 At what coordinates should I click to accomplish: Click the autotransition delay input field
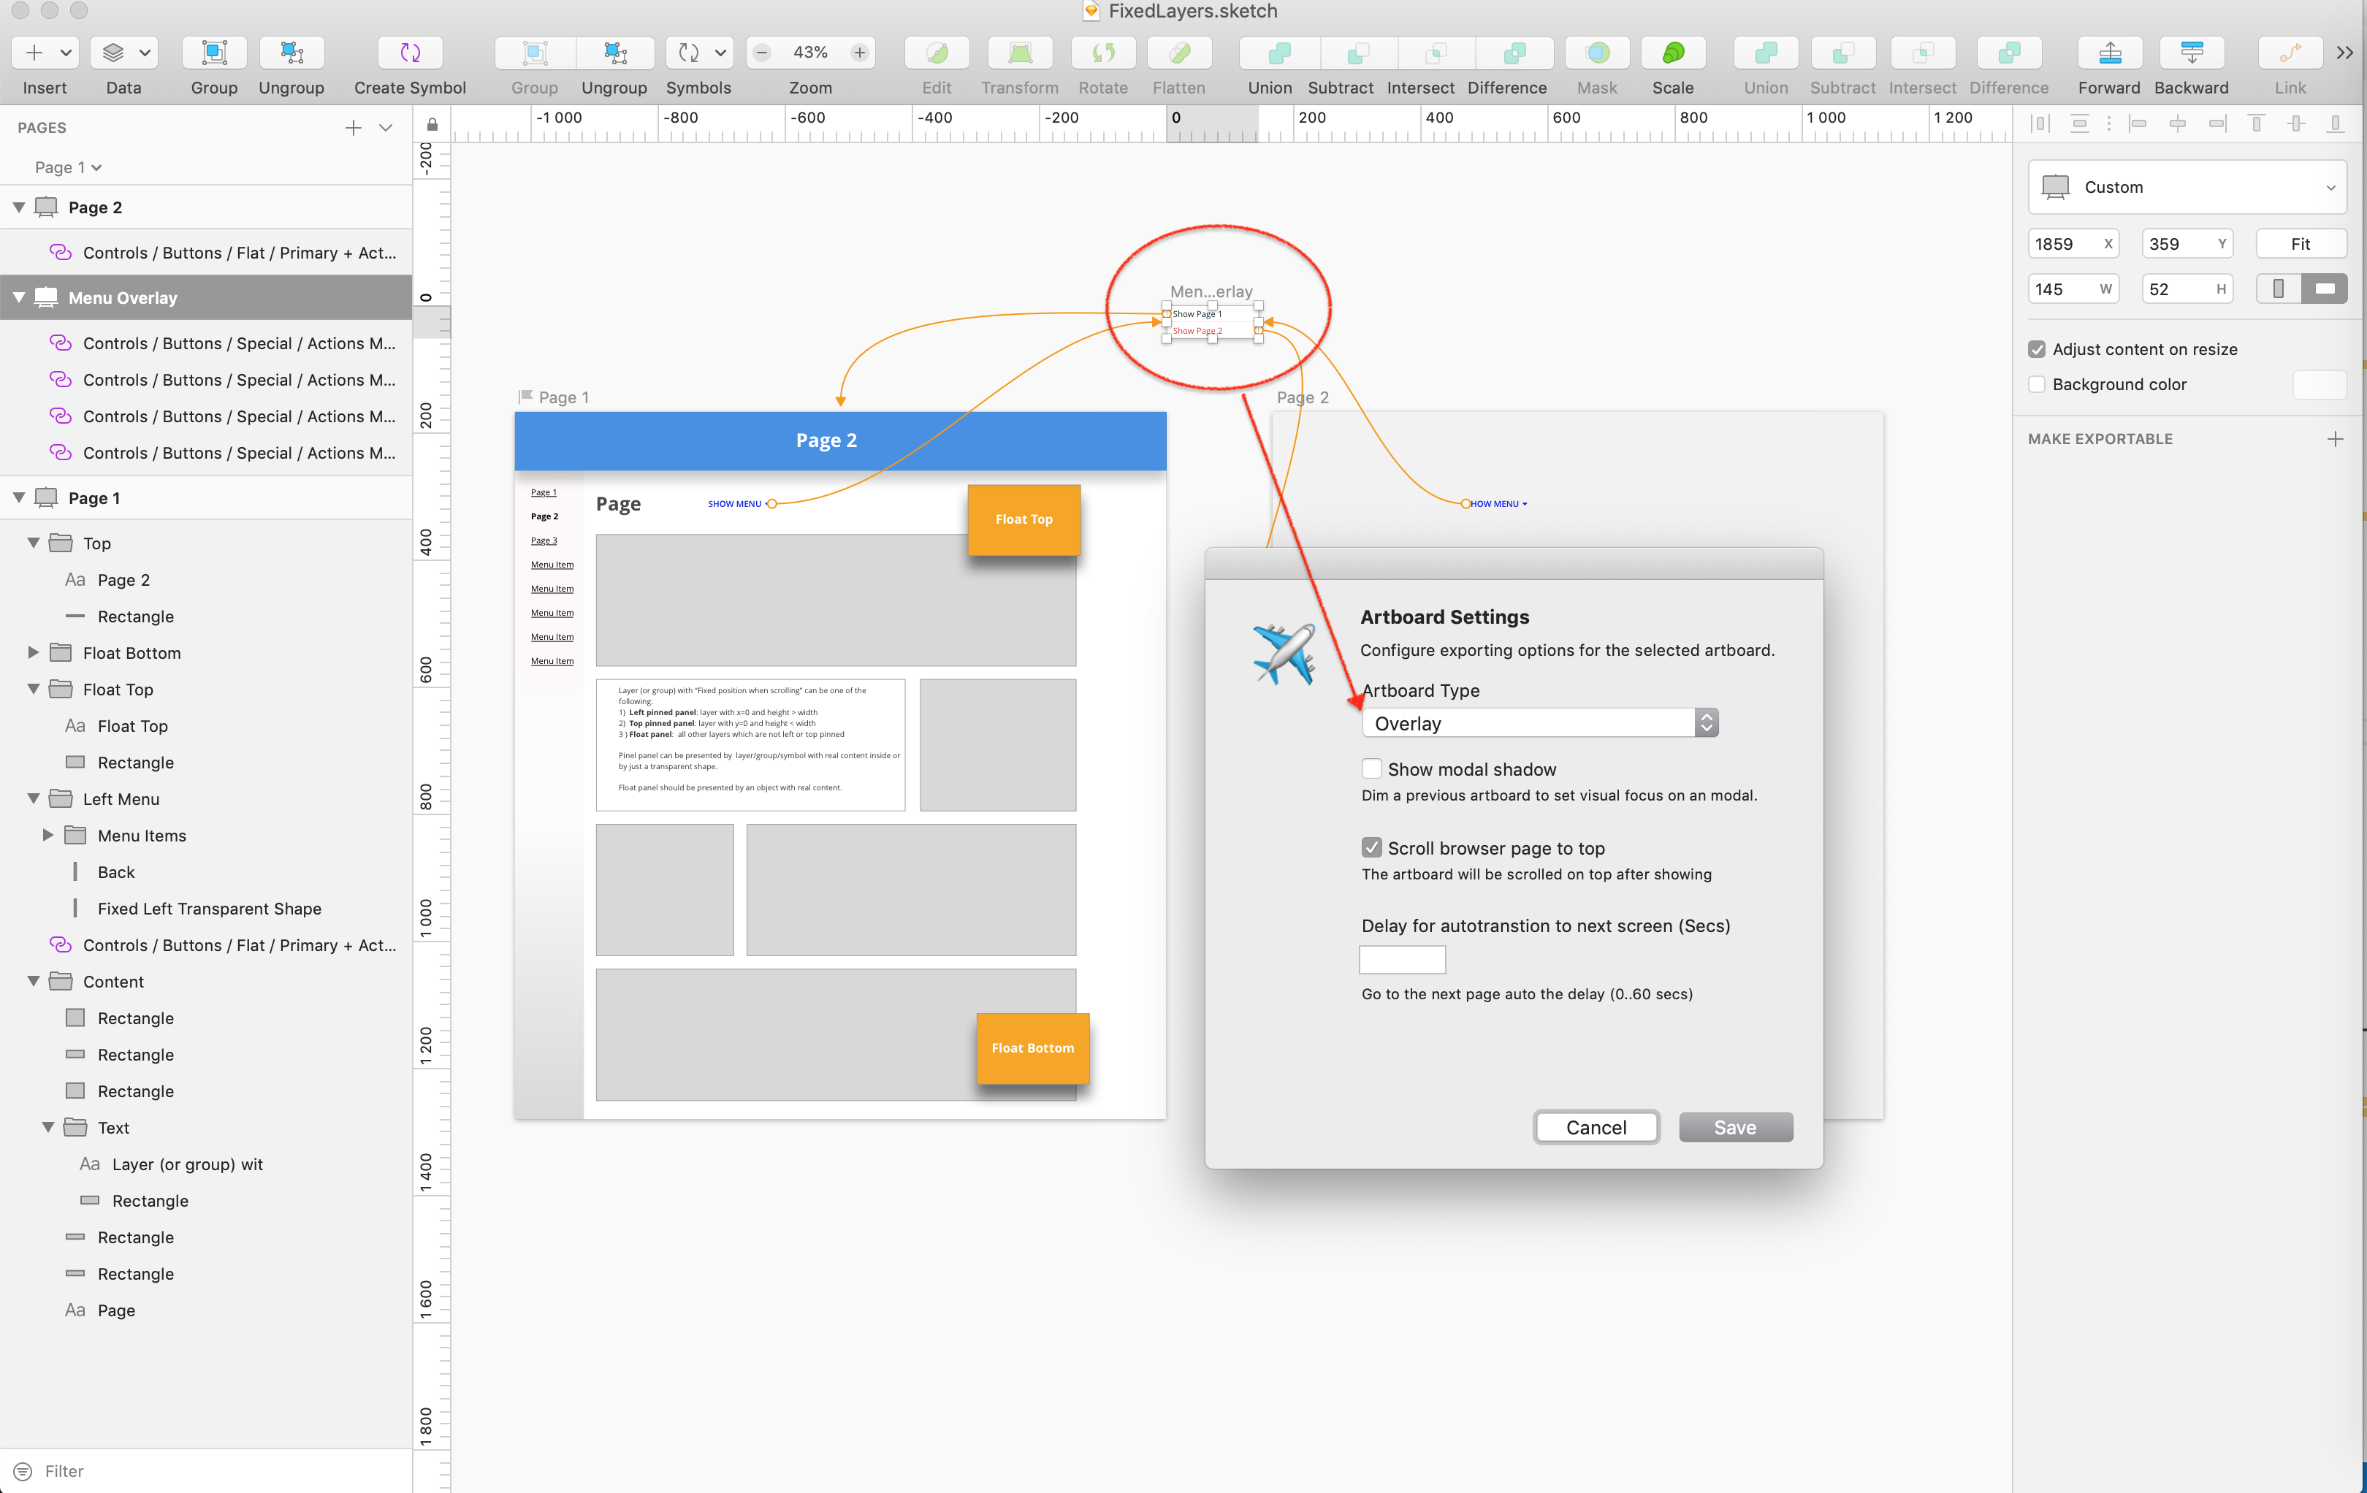[x=1402, y=959]
